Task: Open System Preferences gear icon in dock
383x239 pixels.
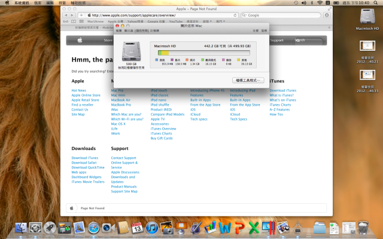Action: 35,228
